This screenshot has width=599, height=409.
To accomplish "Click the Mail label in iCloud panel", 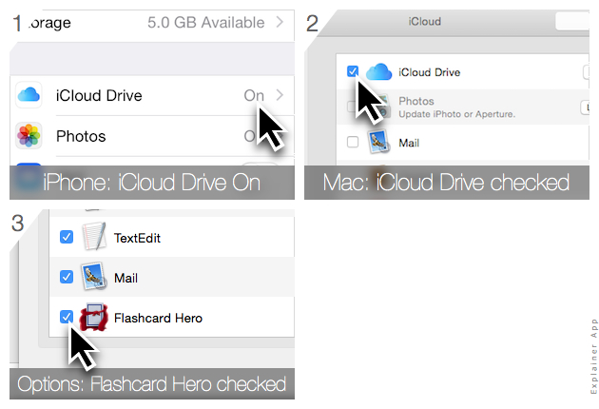I will click(409, 143).
